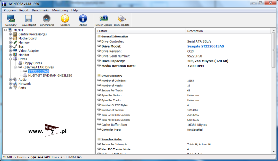Expand the Motherboard tree node
The height and width of the screenshot is (161, 278).
11,38
